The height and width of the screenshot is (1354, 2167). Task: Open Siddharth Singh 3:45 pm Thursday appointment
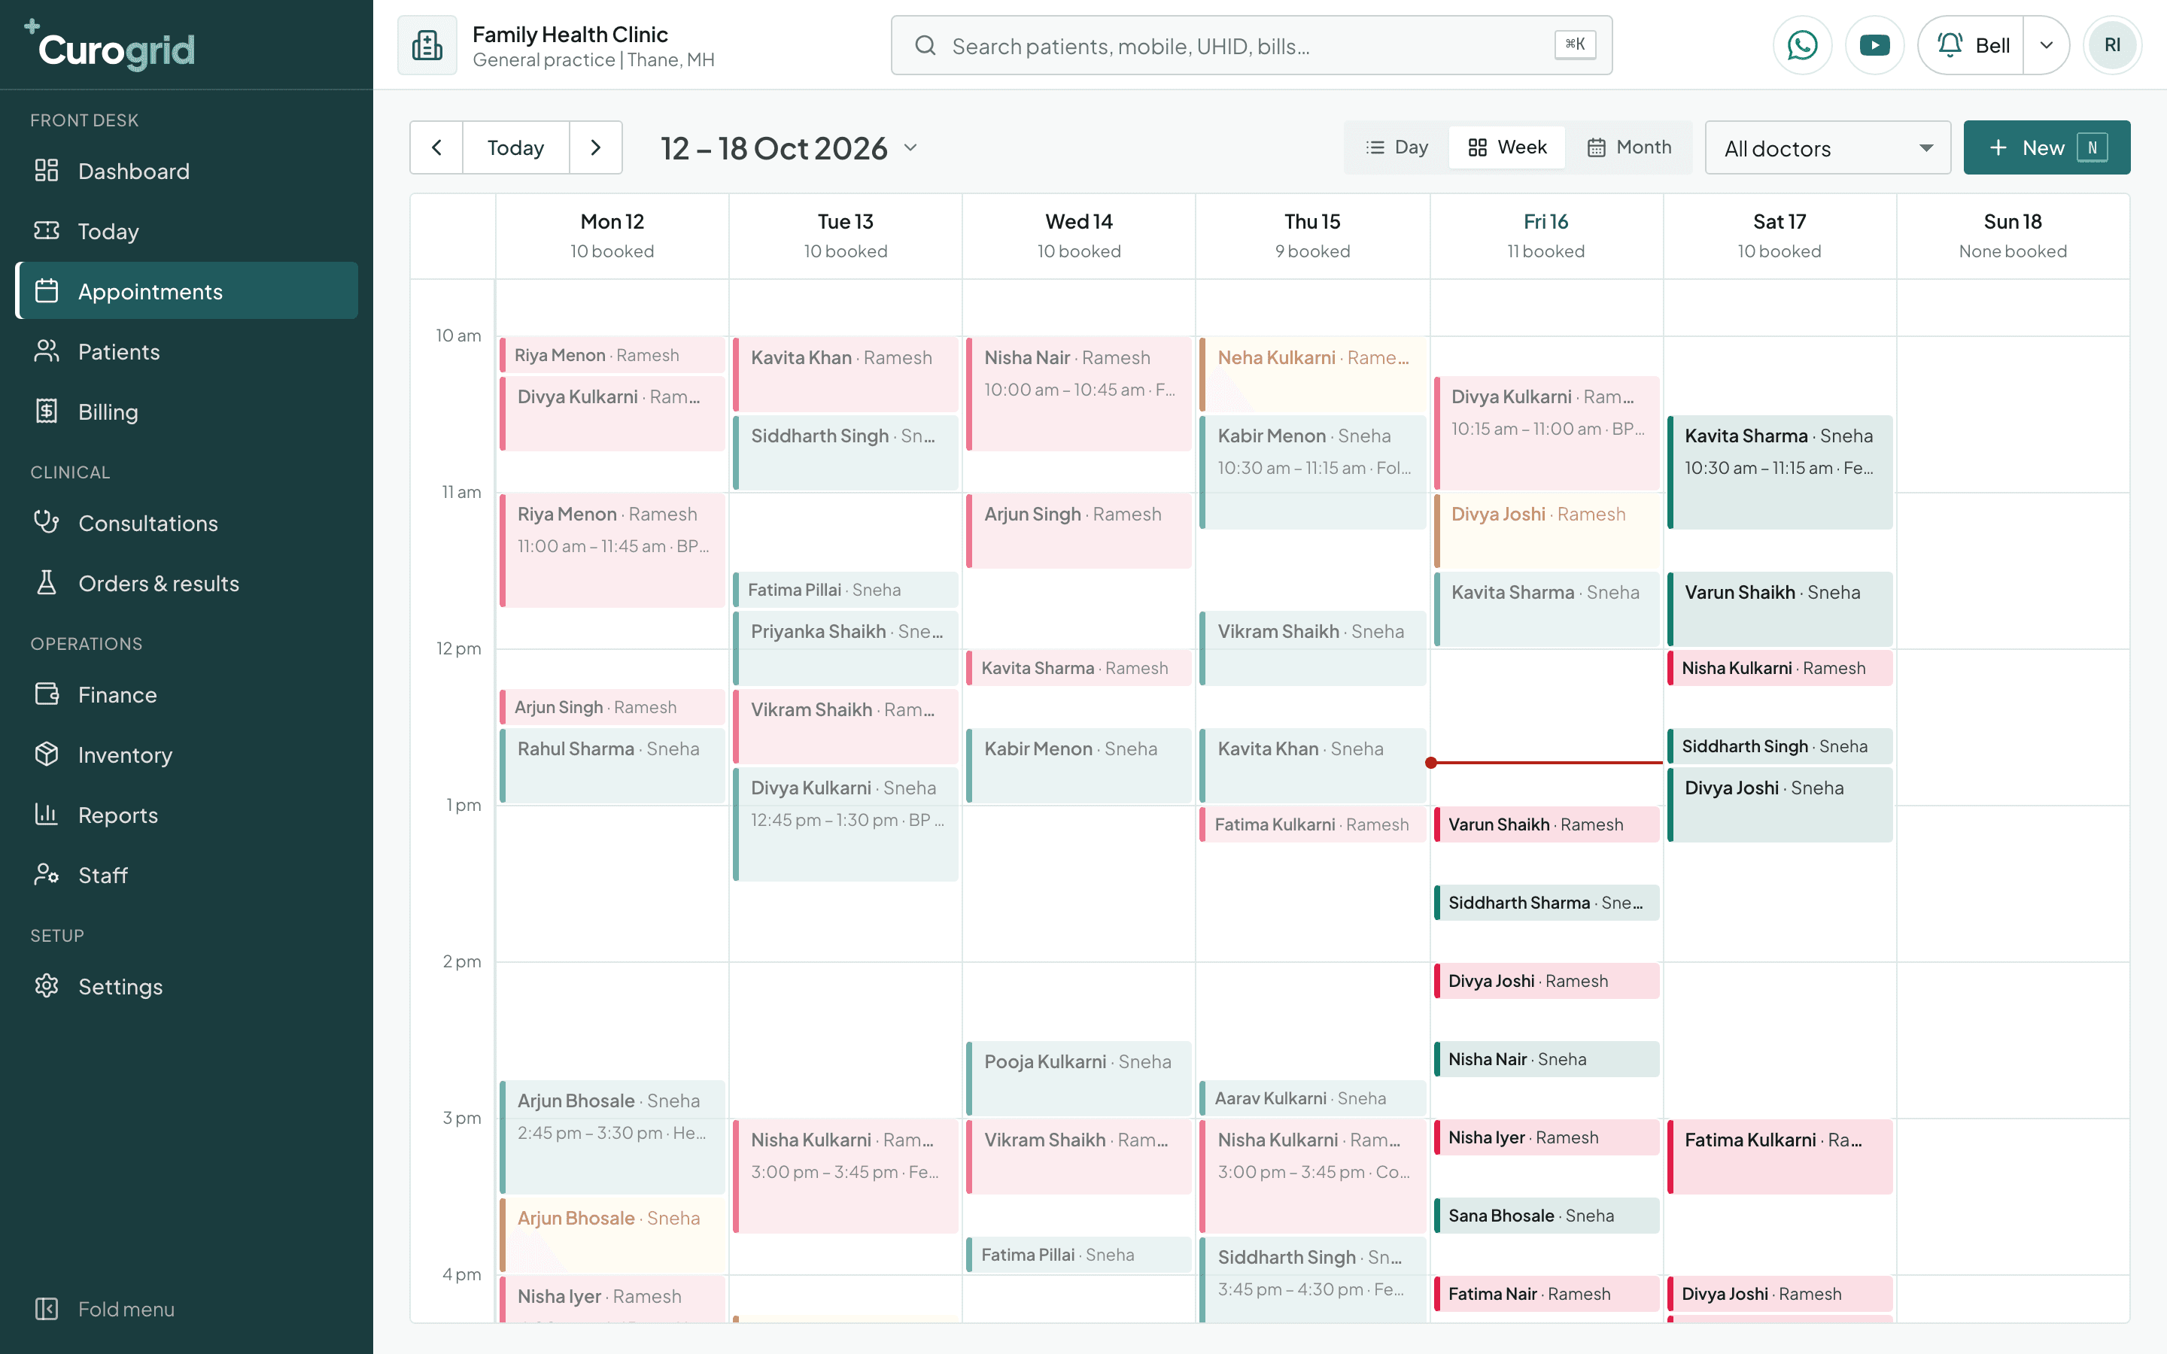(1313, 1279)
